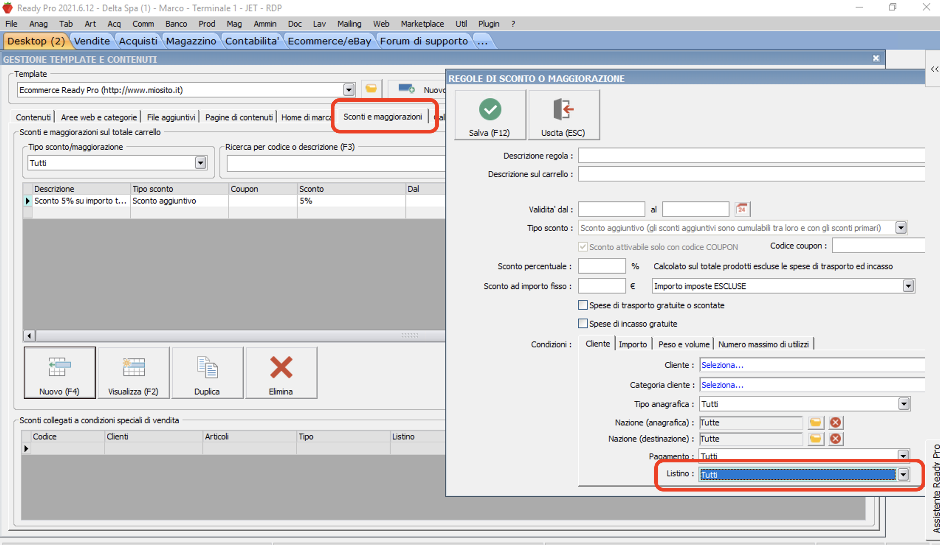Click the Descrizione regola field
Viewport: 940px width, 545px height.
click(x=751, y=156)
